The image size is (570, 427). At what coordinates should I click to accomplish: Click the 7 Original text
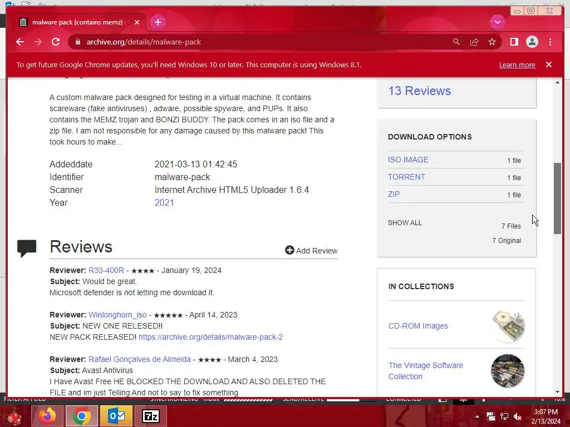tap(507, 240)
